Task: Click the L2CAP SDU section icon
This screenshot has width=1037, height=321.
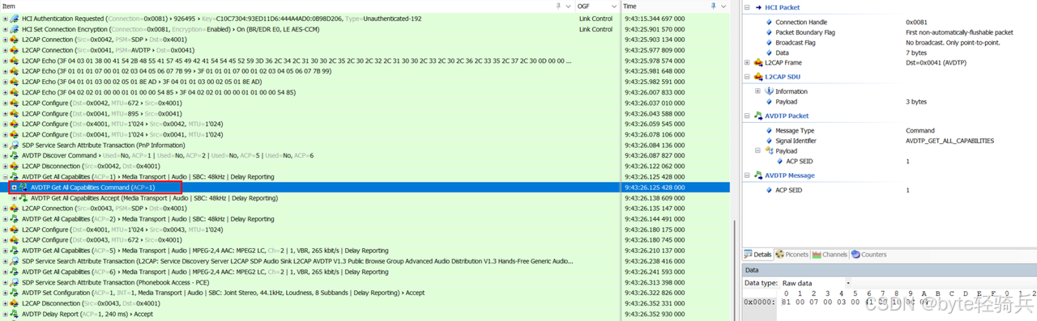Action: tap(759, 77)
